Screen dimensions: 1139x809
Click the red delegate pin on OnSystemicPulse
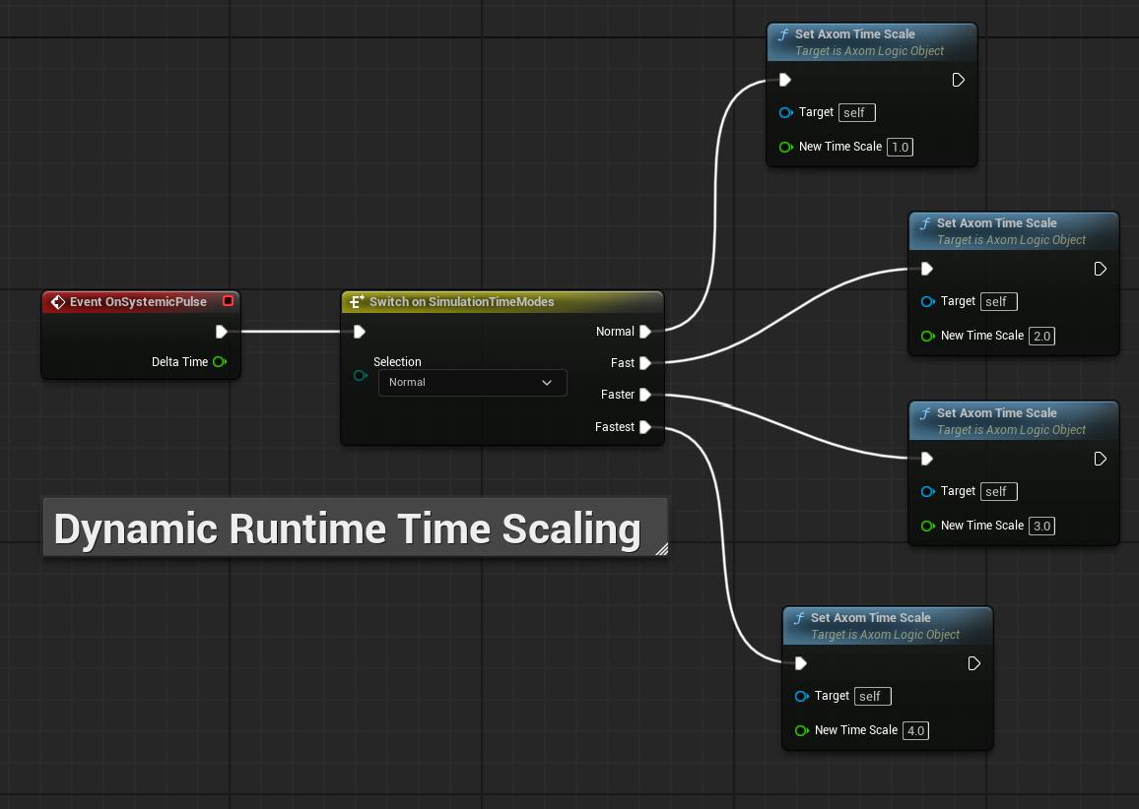click(x=228, y=300)
